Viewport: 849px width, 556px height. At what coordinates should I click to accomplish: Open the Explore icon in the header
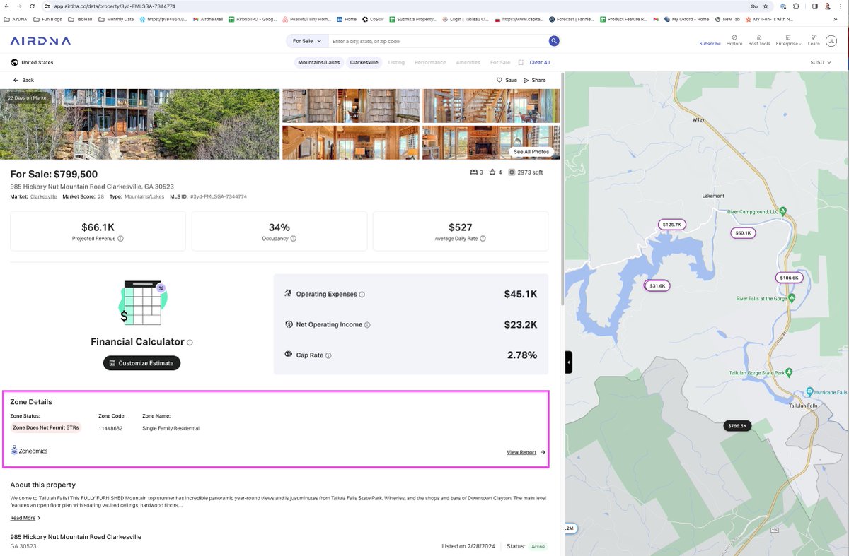[734, 40]
